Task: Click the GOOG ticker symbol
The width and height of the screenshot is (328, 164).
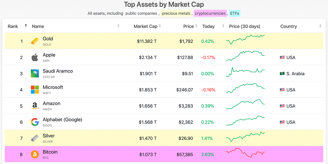Action: [47, 125]
